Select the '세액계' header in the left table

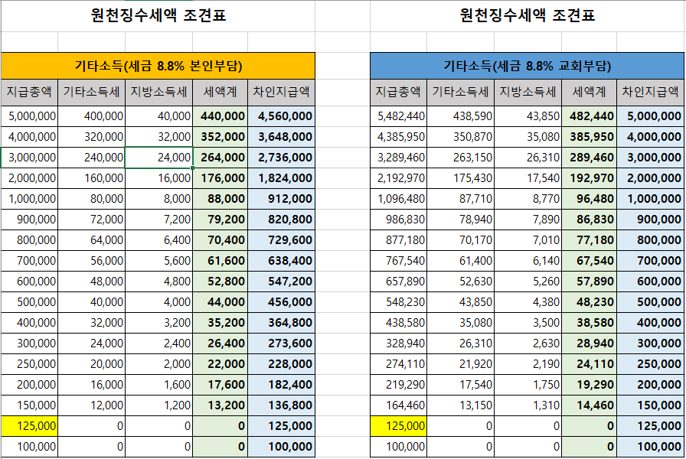pyautogui.click(x=220, y=93)
